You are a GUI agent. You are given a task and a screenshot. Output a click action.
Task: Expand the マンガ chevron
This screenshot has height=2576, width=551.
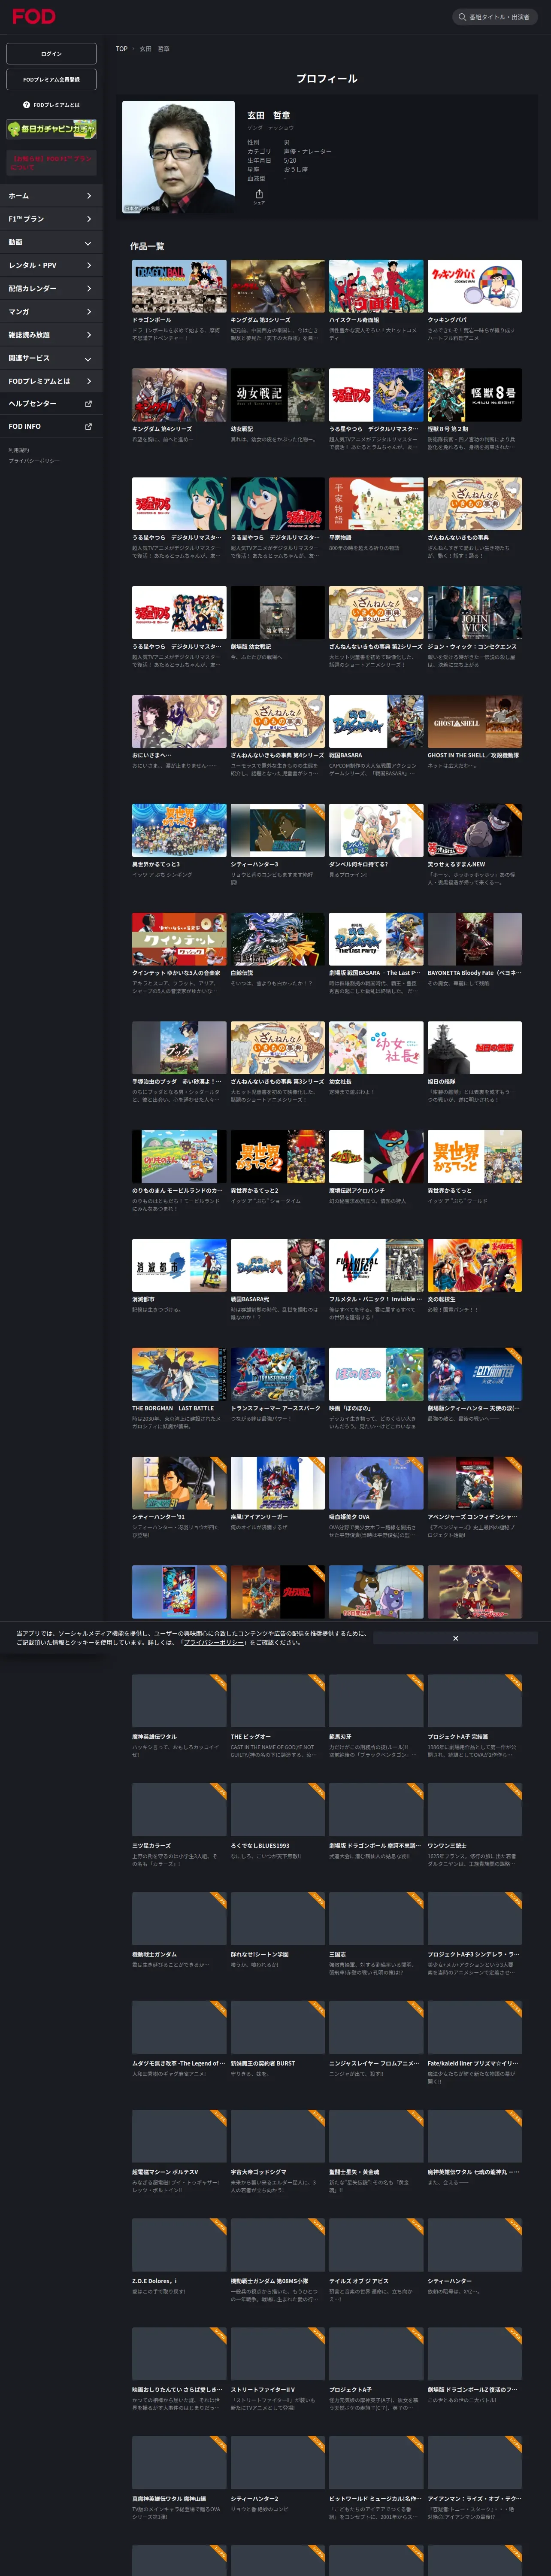88,312
